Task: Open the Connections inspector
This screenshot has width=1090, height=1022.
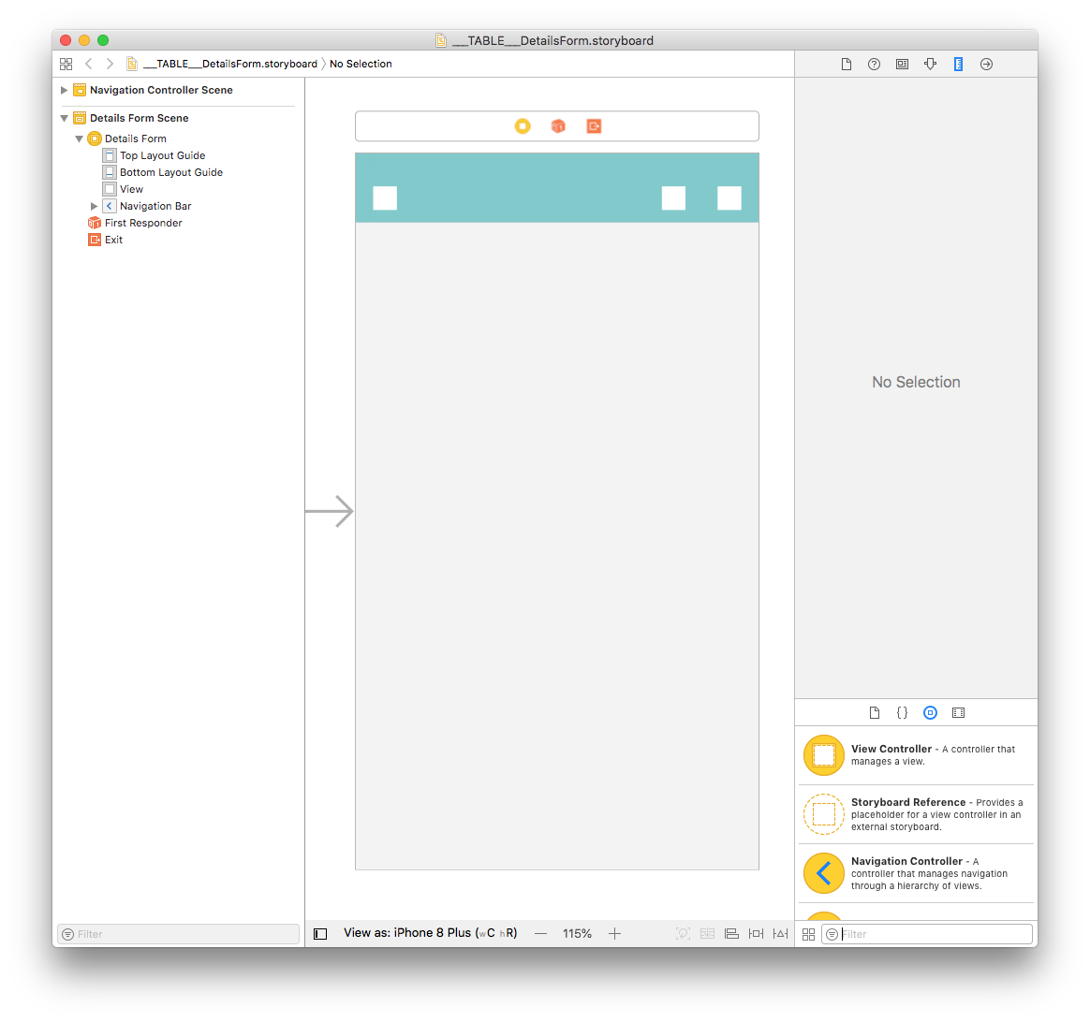Action: tap(986, 64)
